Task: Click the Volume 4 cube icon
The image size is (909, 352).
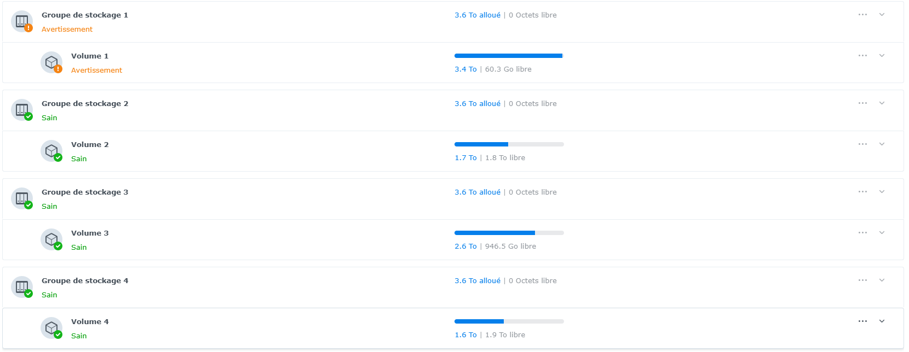Action: coord(51,328)
